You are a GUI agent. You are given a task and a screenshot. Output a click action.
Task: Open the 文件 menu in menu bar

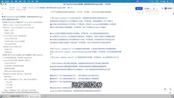(12, 1)
